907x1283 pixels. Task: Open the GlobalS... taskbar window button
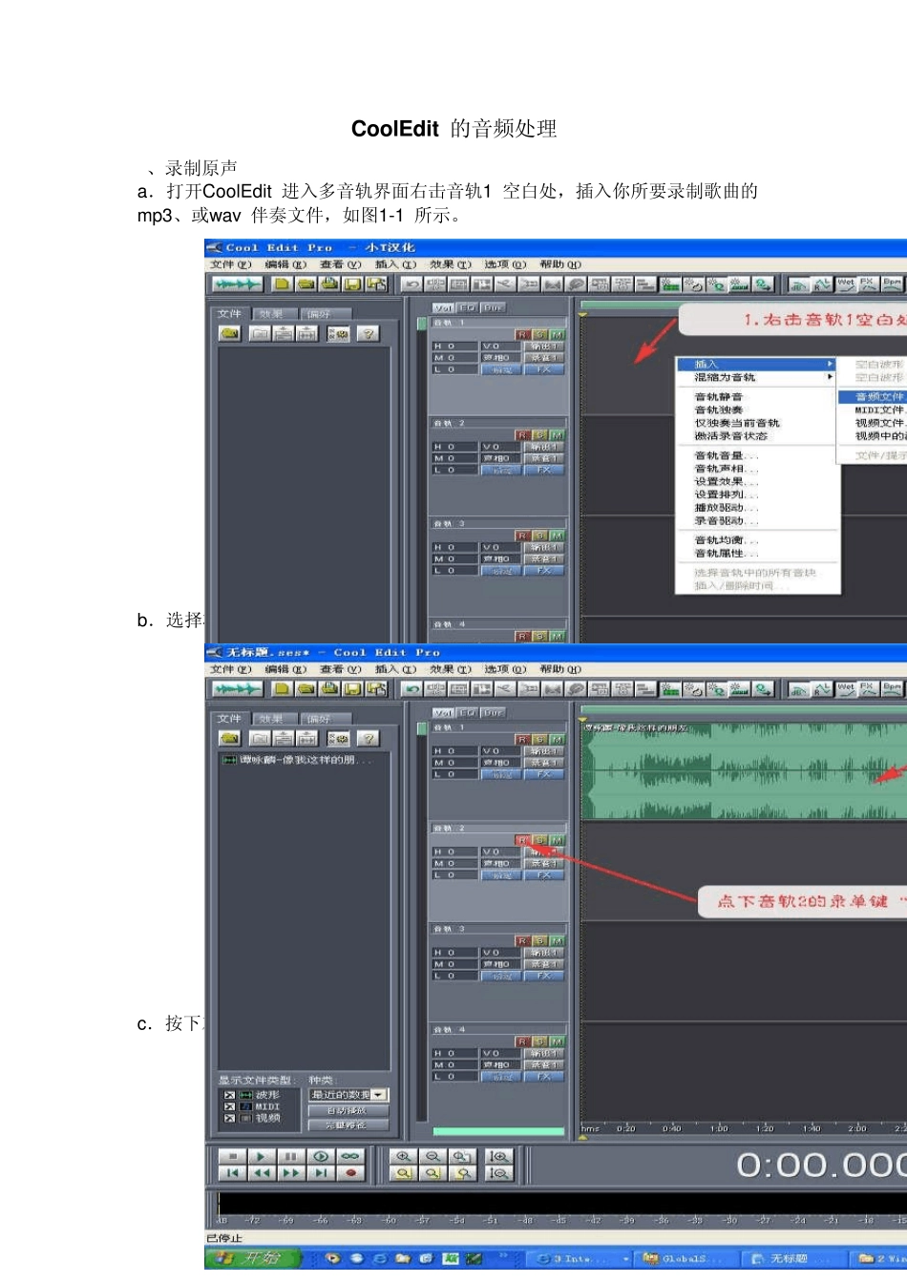pos(686,1260)
